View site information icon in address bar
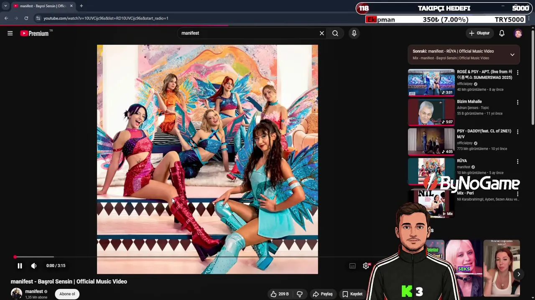 (x=38, y=18)
